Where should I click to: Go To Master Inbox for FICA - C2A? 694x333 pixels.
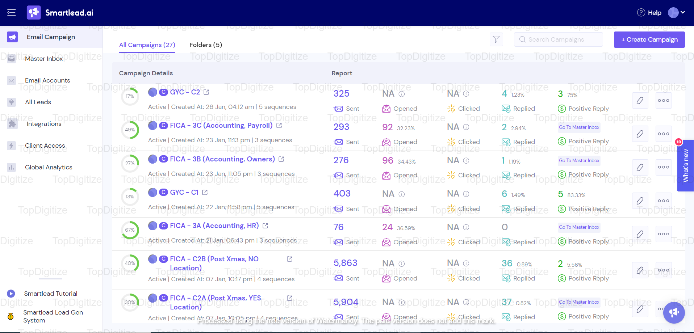pyautogui.click(x=579, y=302)
